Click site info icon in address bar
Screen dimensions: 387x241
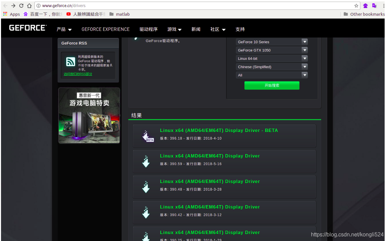39,6
